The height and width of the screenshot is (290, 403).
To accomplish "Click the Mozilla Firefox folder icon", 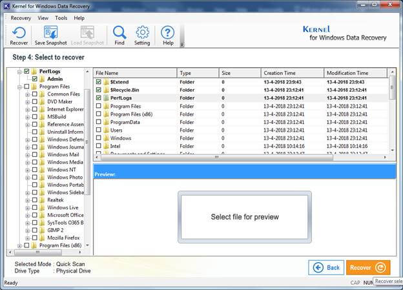I will coord(42,238).
